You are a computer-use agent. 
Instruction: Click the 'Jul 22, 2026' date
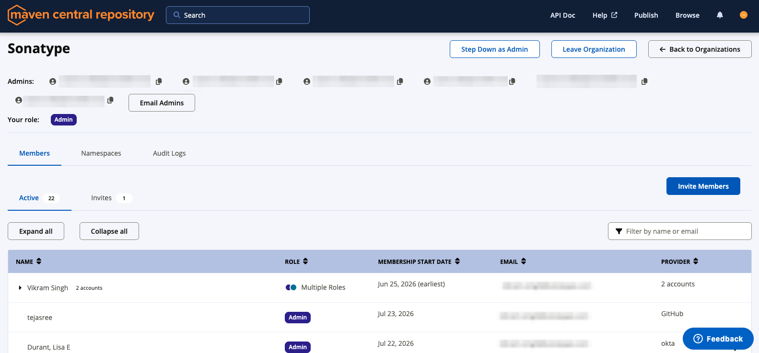(x=396, y=343)
